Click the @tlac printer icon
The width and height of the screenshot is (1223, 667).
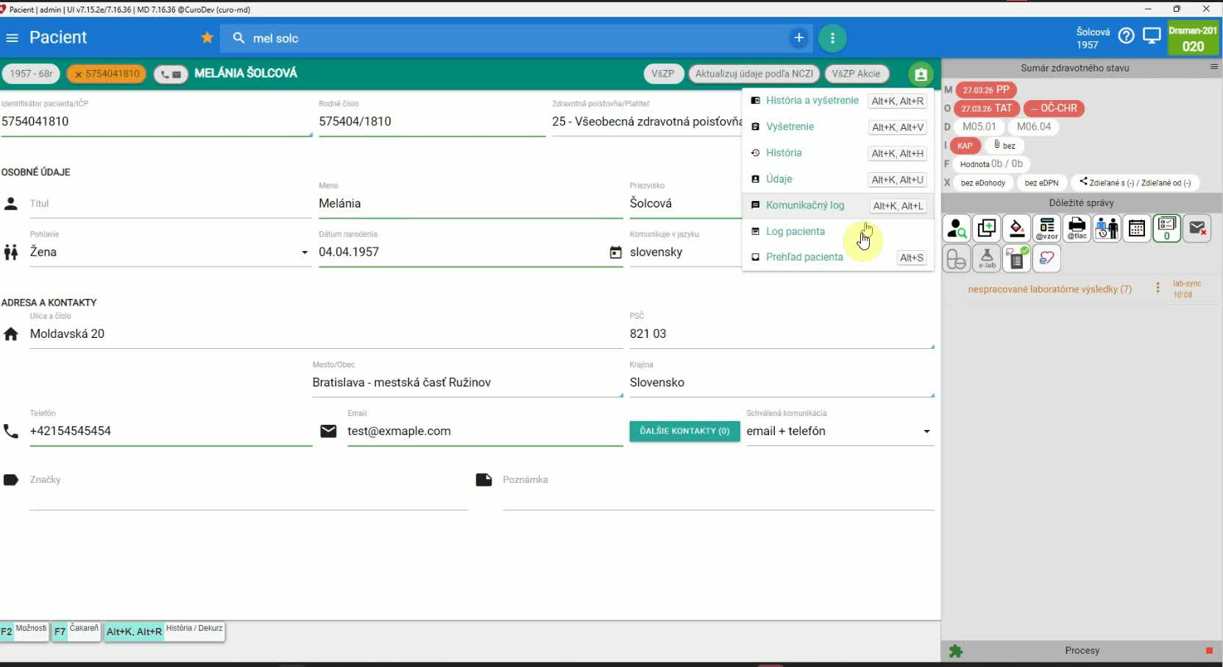(1077, 229)
